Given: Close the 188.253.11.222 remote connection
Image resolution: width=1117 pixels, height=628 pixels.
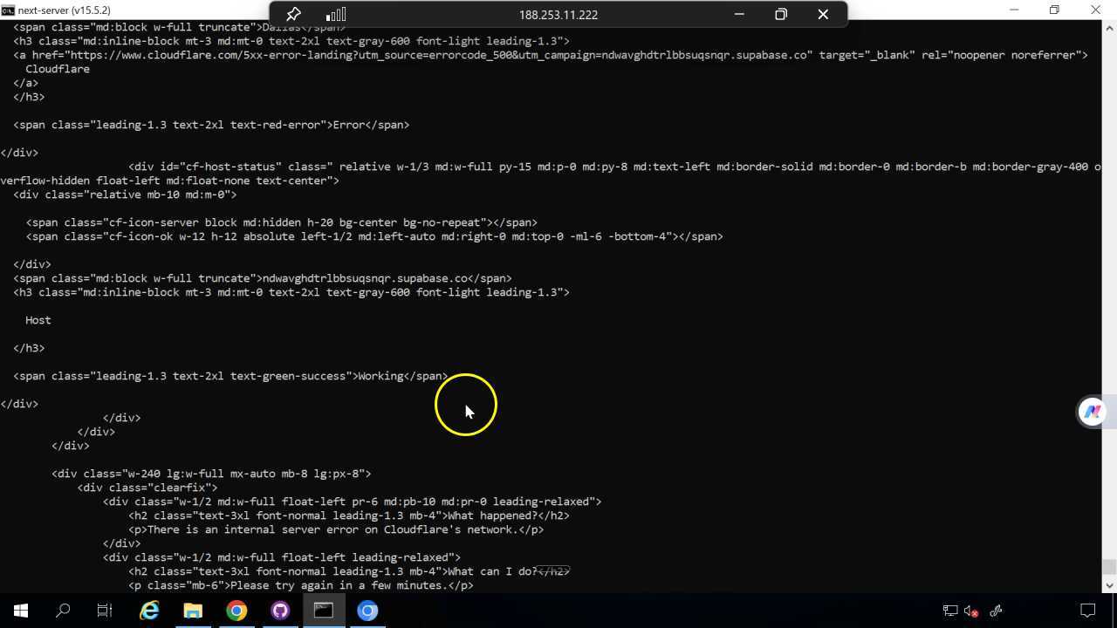Looking at the screenshot, I should [x=823, y=14].
